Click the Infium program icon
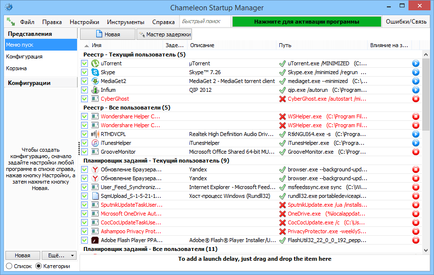 tap(95, 90)
